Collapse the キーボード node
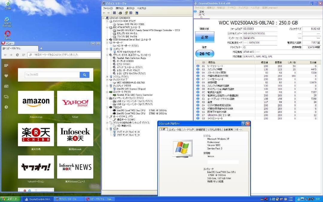Viewport: 323px width, 202px height. (107, 43)
